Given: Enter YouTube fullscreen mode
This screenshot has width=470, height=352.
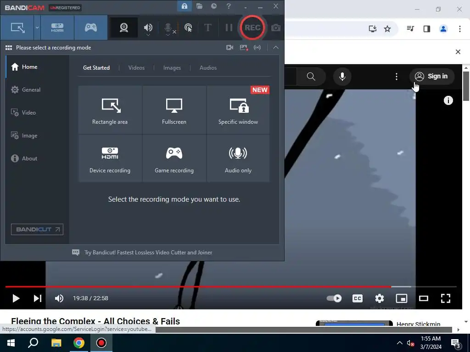Looking at the screenshot, I should point(446,298).
